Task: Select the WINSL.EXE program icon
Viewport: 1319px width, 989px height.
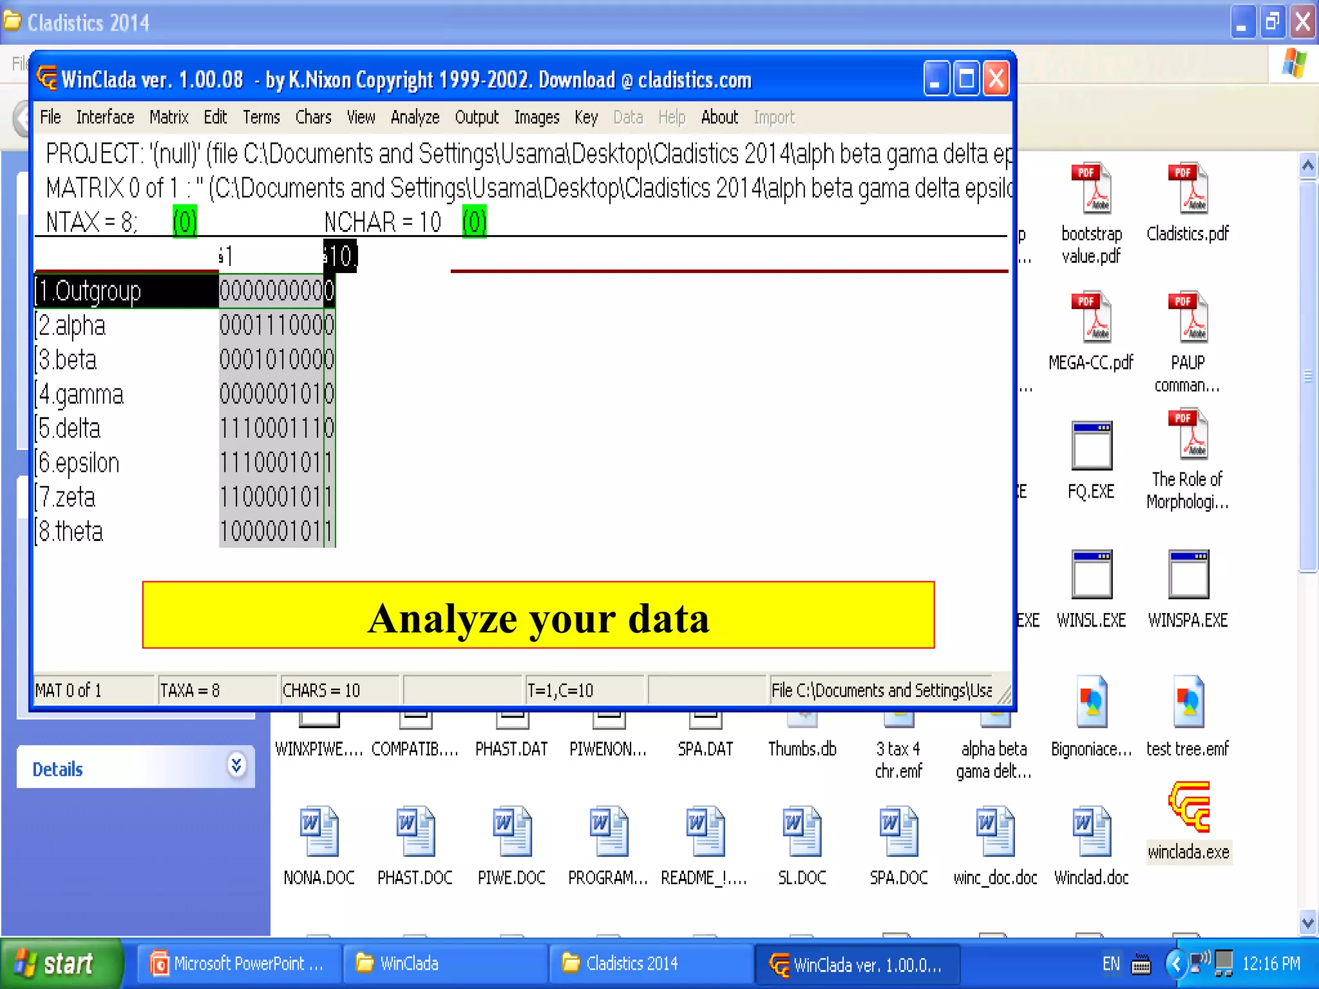Action: coord(1092,574)
